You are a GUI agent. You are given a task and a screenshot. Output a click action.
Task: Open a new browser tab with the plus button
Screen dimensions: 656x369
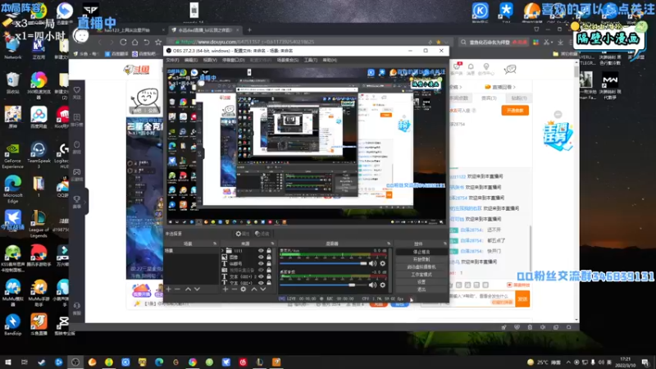249,30
